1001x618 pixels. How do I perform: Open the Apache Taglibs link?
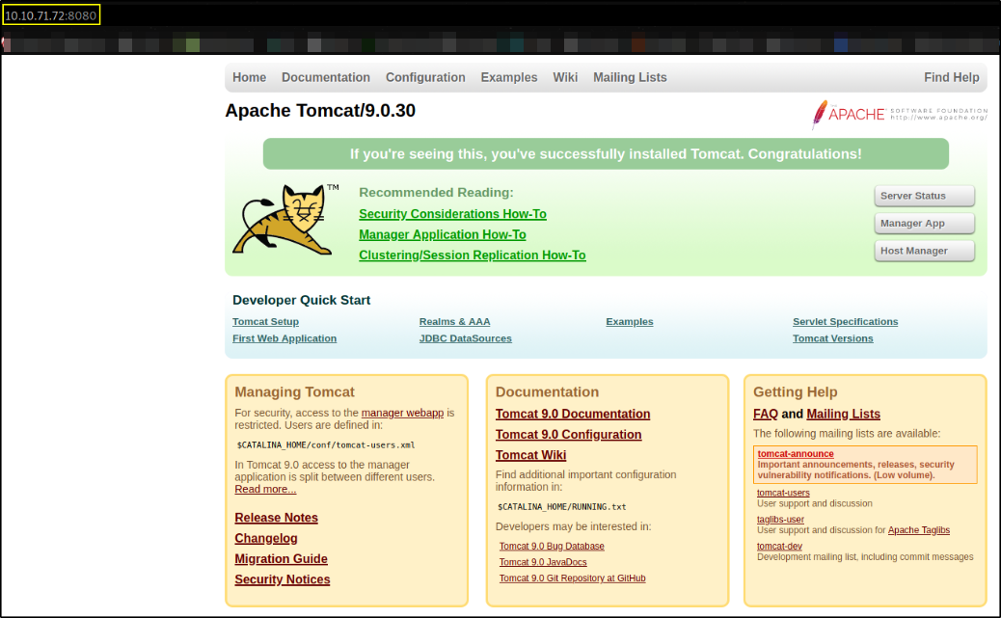(919, 530)
